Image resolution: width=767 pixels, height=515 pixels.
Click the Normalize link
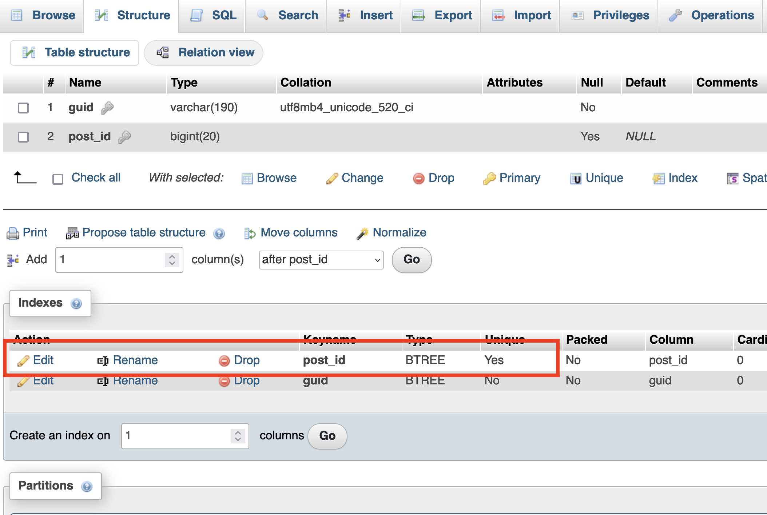(400, 232)
